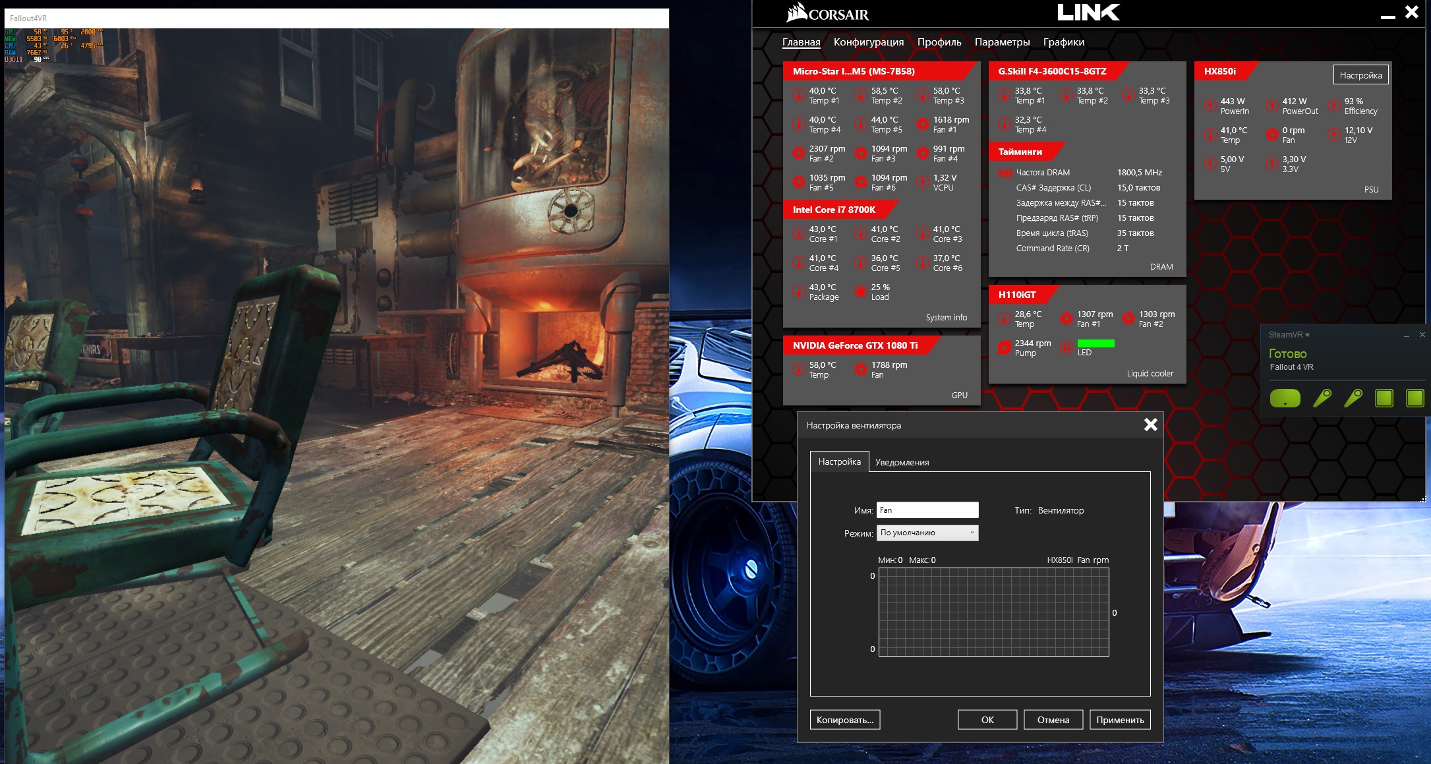
Task: Click the Имя input field containing Fan
Action: pyautogui.click(x=927, y=510)
